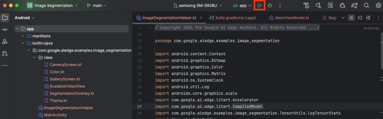The width and height of the screenshot is (383, 119).
Task: Click import android.util.Log line
Action: pyautogui.click(x=182, y=87)
